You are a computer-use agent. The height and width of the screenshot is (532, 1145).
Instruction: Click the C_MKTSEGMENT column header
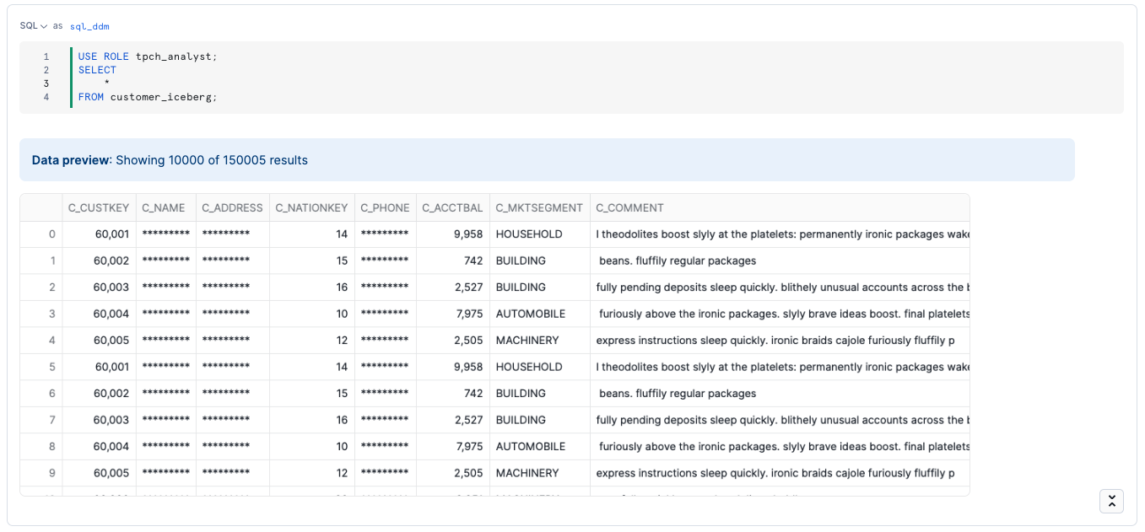pyautogui.click(x=540, y=207)
